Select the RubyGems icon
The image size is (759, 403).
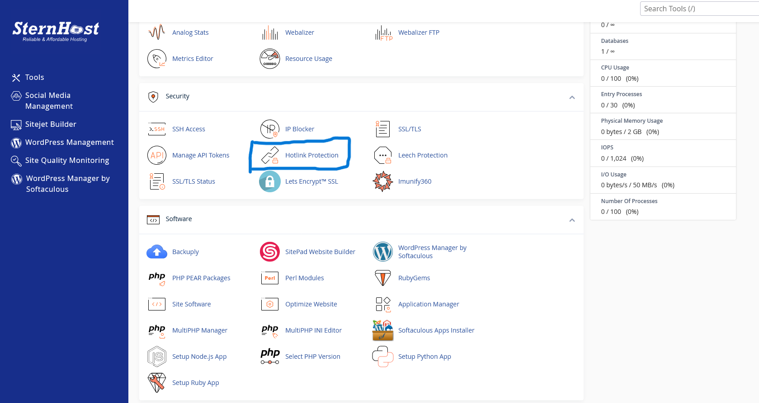pos(383,278)
